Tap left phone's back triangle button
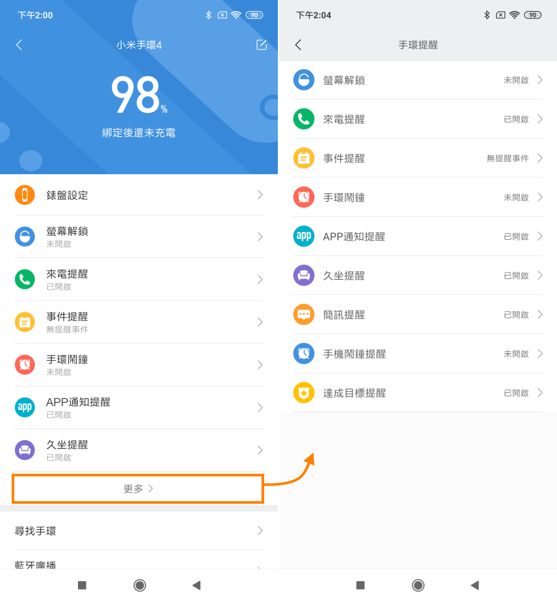The image size is (557, 602). (197, 585)
